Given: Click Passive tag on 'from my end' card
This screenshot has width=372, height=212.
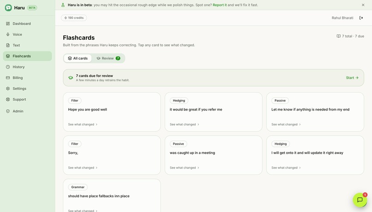Looking at the screenshot, I should [280, 100].
